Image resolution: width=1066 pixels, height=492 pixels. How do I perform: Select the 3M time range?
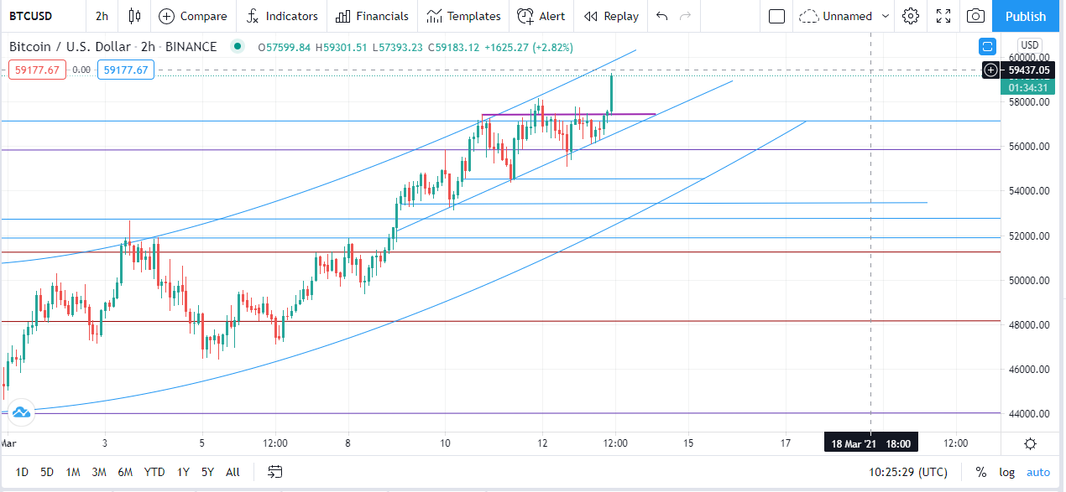tap(99, 472)
